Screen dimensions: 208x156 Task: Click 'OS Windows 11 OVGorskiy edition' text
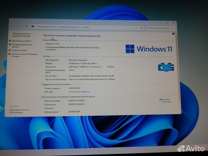(x=83, y=63)
